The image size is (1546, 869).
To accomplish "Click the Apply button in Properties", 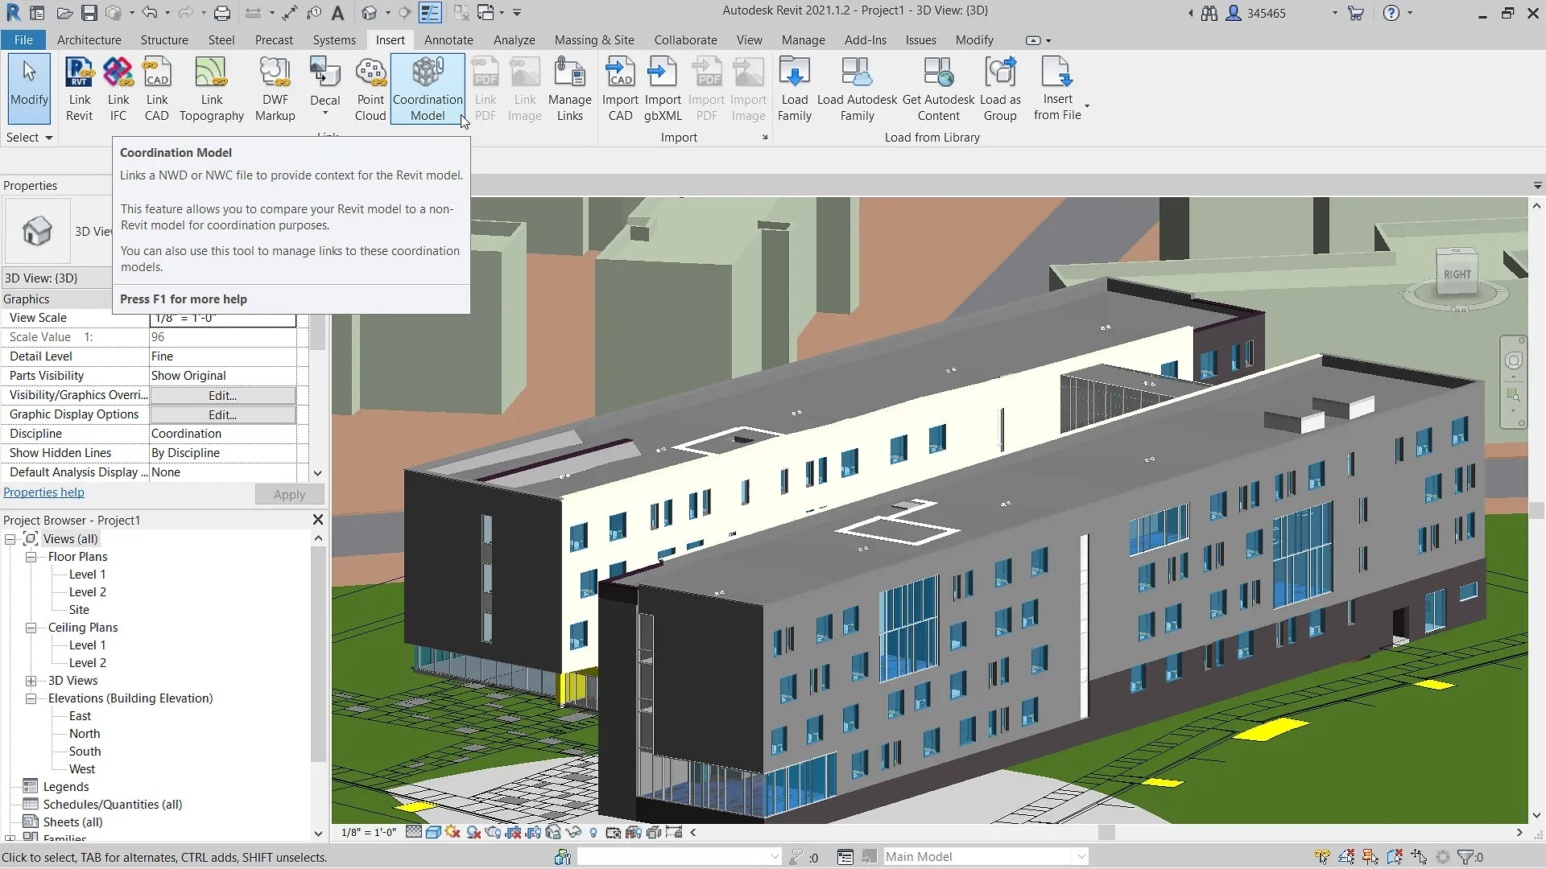I will tap(289, 494).
